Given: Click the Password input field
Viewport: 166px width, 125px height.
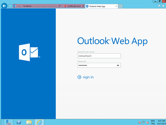Looking at the screenshot, I should tap(99, 65).
